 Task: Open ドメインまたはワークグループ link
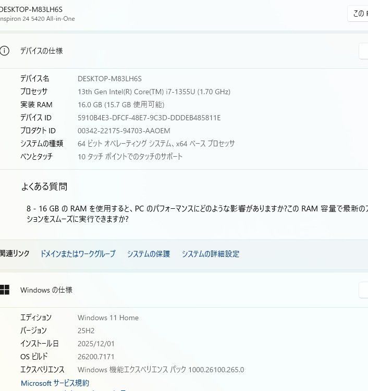(78, 254)
